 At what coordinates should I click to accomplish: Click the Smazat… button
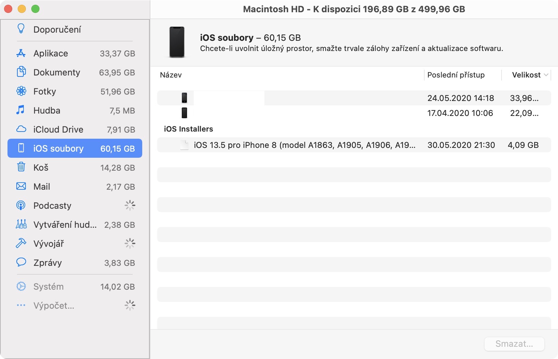pyautogui.click(x=514, y=344)
